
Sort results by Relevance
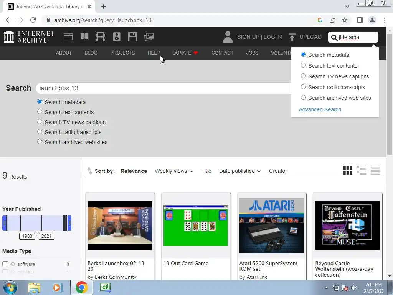click(x=134, y=171)
